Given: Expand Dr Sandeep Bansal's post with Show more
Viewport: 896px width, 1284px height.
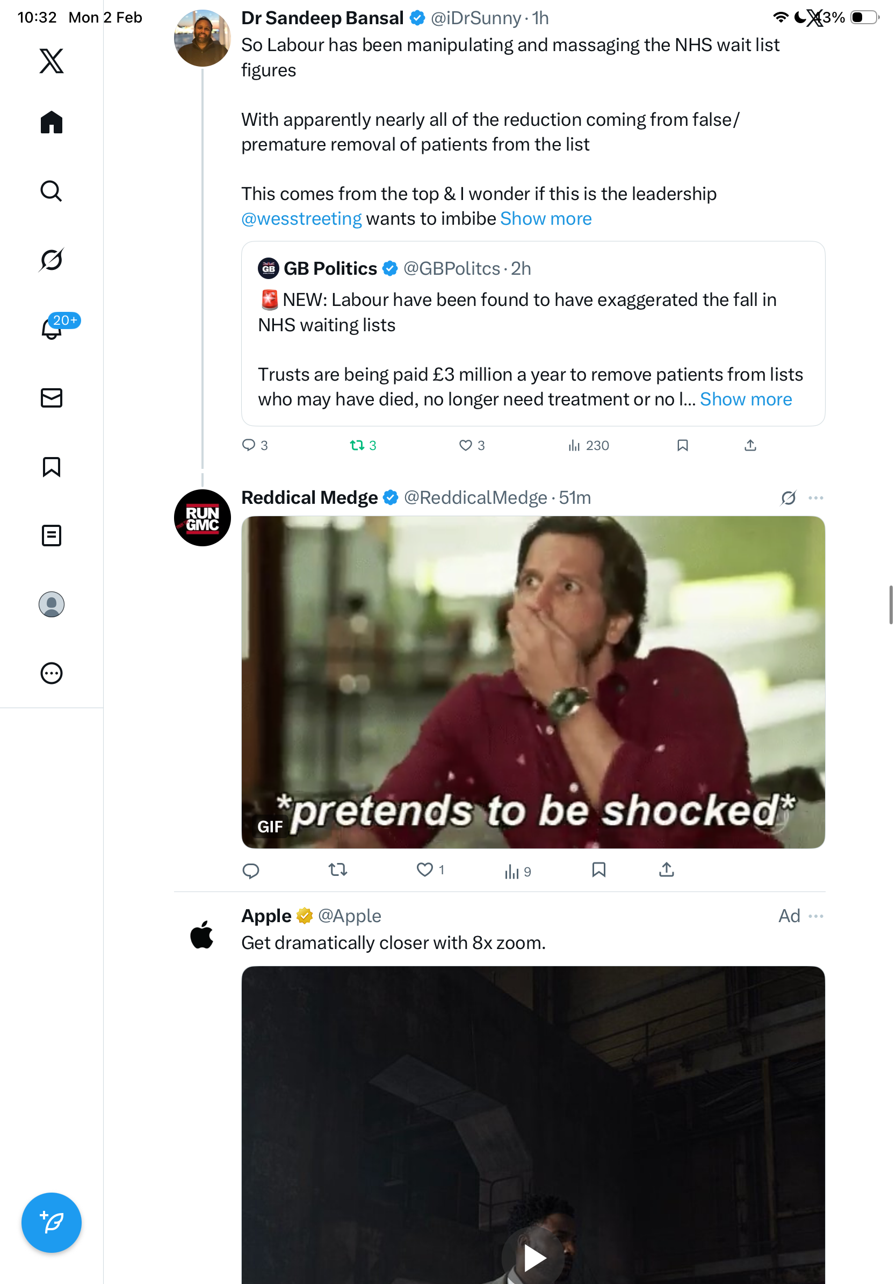Looking at the screenshot, I should (546, 219).
